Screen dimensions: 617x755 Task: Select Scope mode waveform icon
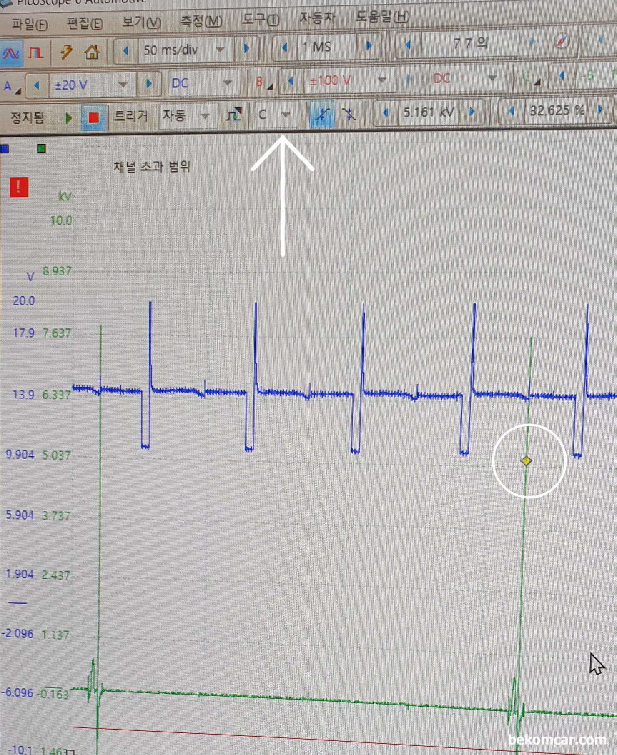[x=11, y=53]
